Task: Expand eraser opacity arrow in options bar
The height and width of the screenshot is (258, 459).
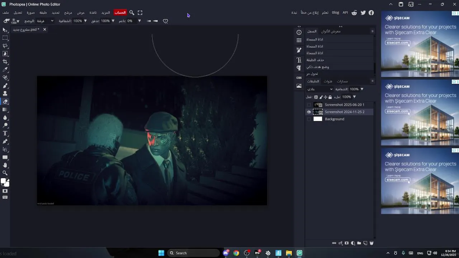Action: click(85, 21)
